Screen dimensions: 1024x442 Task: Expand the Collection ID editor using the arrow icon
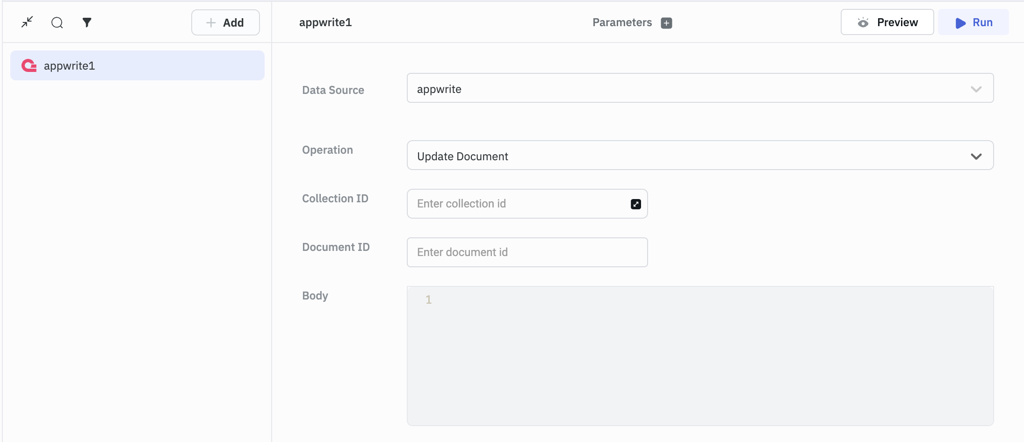(635, 204)
